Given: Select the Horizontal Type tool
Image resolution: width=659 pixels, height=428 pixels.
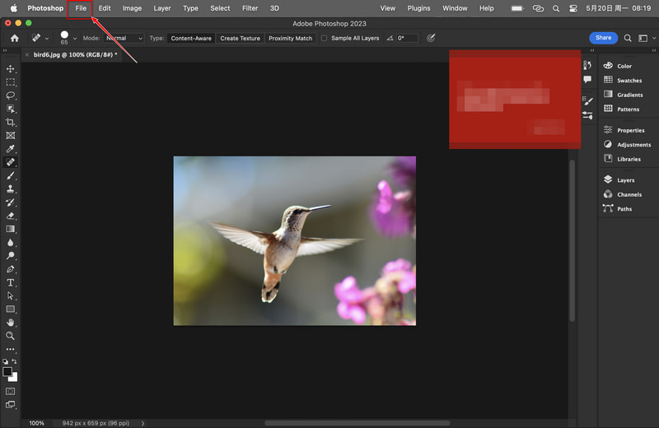Looking at the screenshot, I should 10,282.
